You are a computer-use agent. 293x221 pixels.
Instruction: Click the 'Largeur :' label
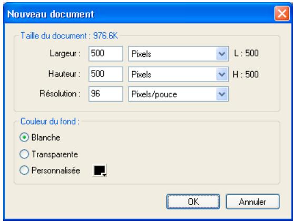(65, 54)
